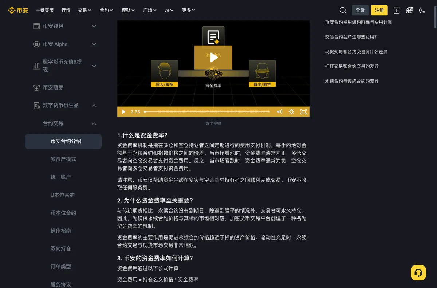Select 服务协议 in sidebar
The image size is (437, 288).
click(61, 284)
